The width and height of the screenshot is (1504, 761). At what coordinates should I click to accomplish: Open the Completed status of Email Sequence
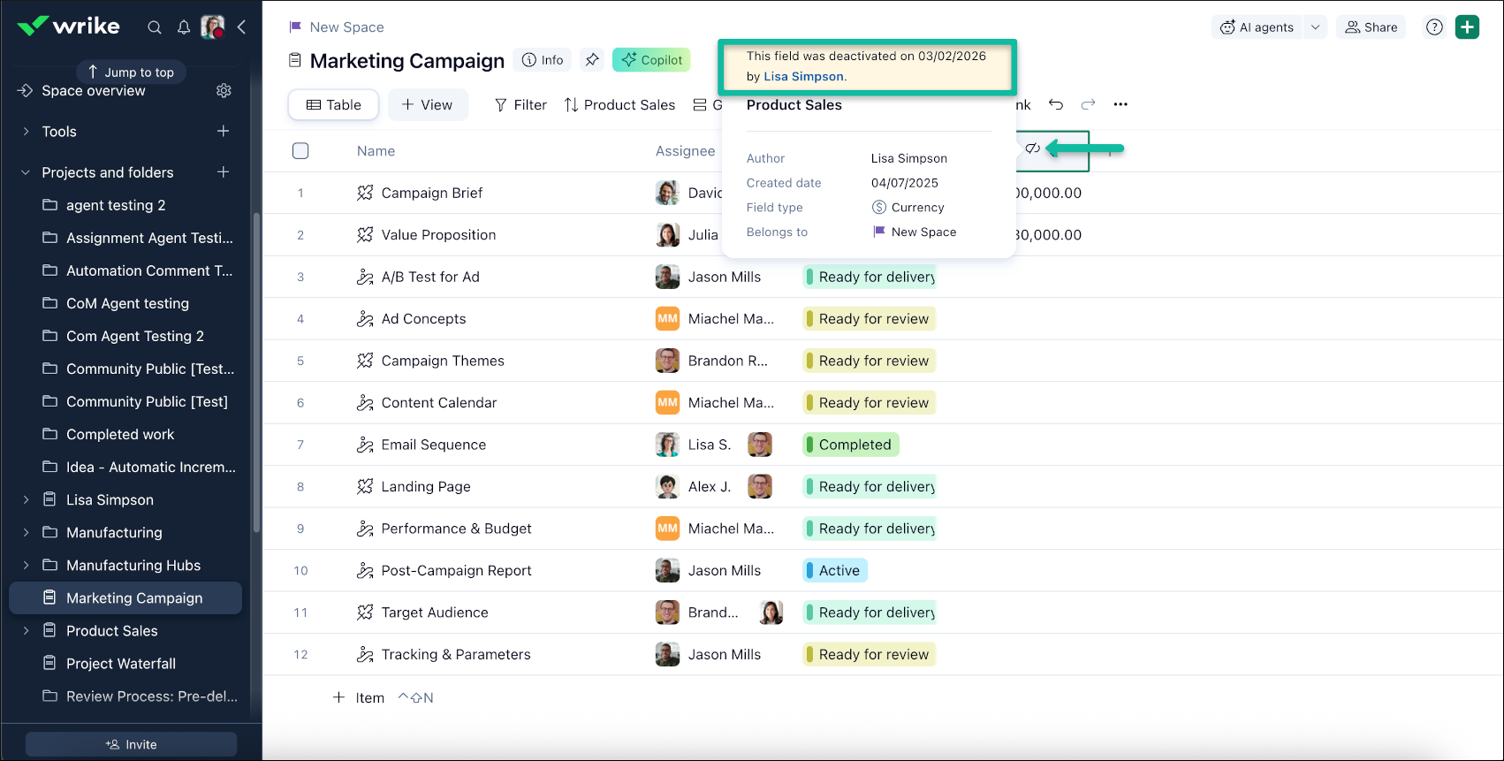[x=851, y=445]
